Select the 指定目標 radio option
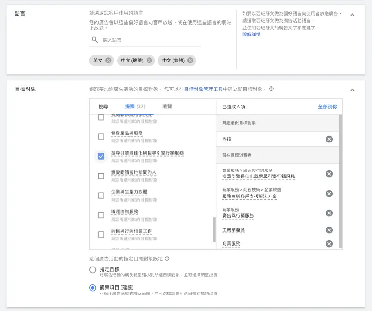The image size is (372, 311). click(93, 270)
